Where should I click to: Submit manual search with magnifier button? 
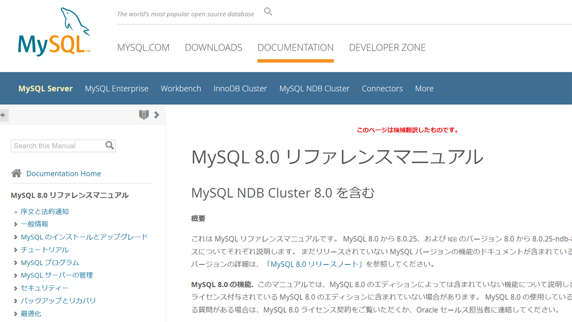(109, 145)
